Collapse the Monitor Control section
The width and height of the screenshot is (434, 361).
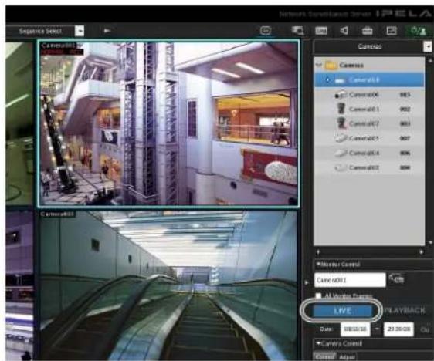tap(318, 265)
